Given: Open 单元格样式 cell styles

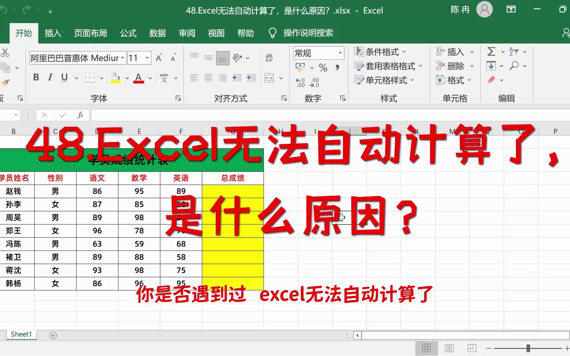Looking at the screenshot, I should [384, 80].
